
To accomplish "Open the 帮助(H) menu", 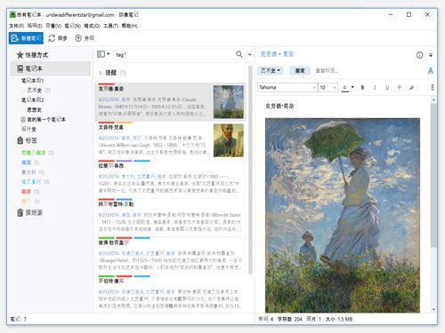I will click(x=130, y=26).
